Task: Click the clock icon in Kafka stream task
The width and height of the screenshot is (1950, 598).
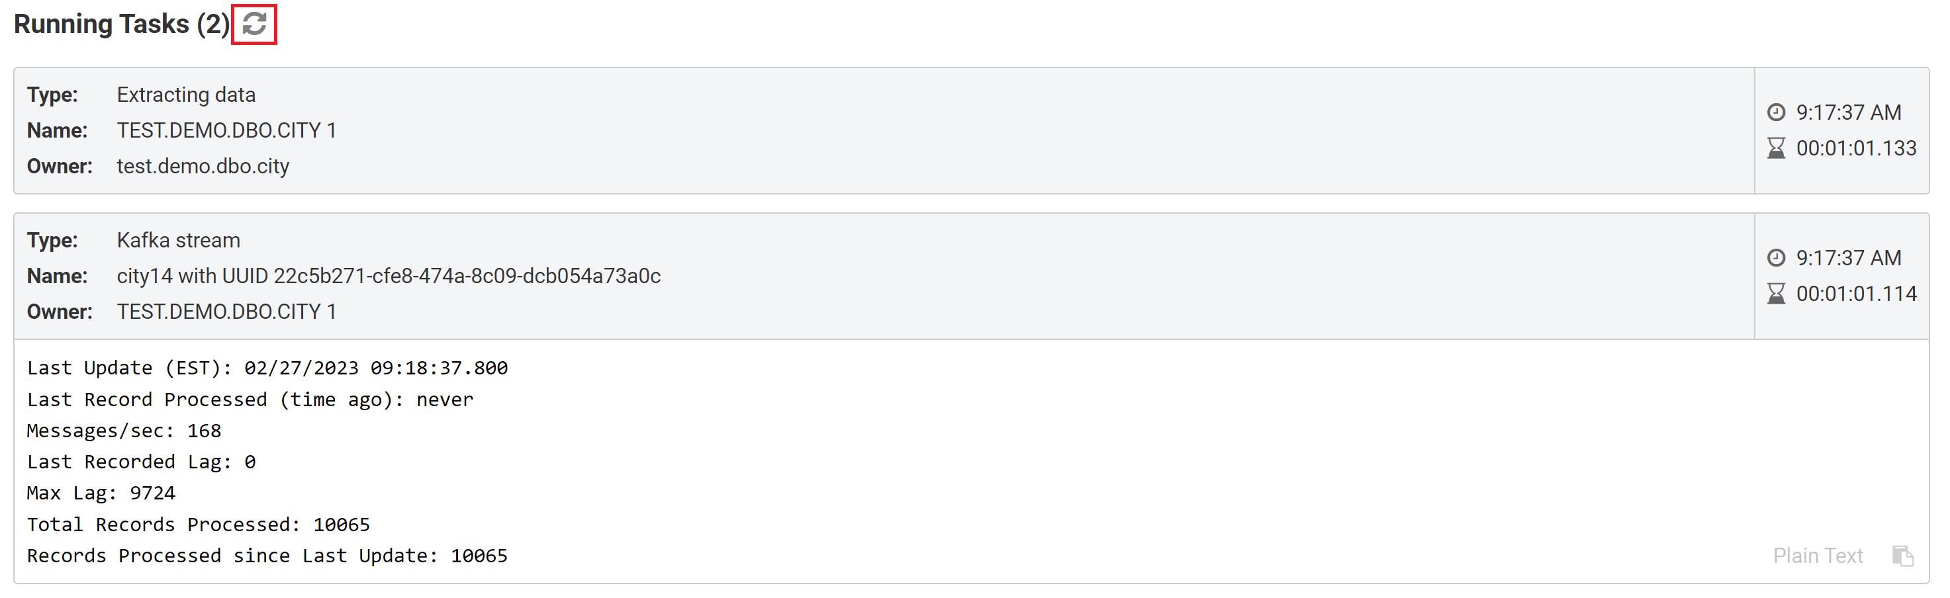Action: click(x=1776, y=257)
